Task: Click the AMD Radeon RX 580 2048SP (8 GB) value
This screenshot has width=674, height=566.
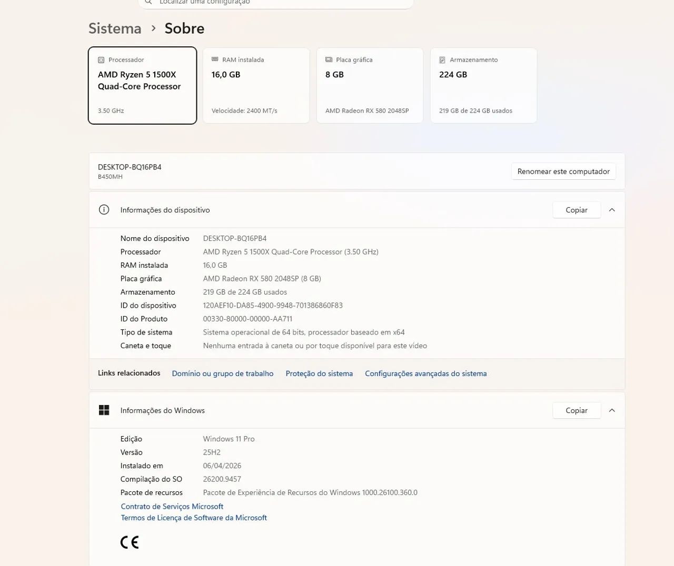Action: click(262, 279)
